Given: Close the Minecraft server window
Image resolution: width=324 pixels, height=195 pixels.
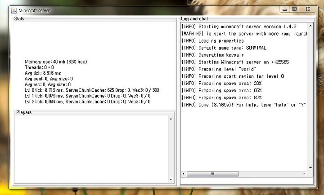Looking at the screenshot, I should pos(308,9).
